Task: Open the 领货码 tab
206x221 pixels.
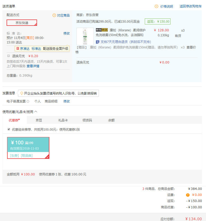Action: tap(87, 120)
